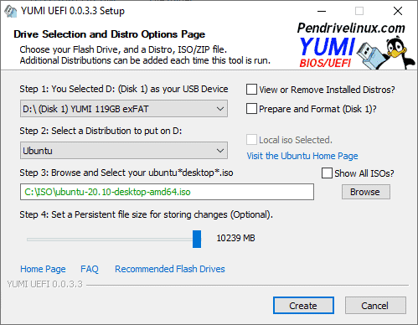
Task: Click YUMI UEFI 0.0.3.3 footer text
Action: coord(45,284)
